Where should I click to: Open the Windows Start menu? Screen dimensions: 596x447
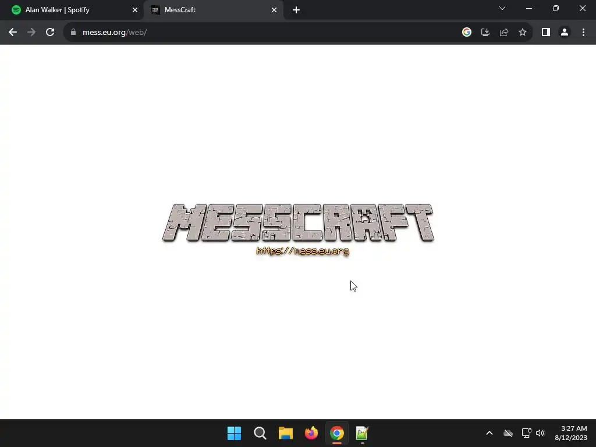pyautogui.click(x=234, y=433)
